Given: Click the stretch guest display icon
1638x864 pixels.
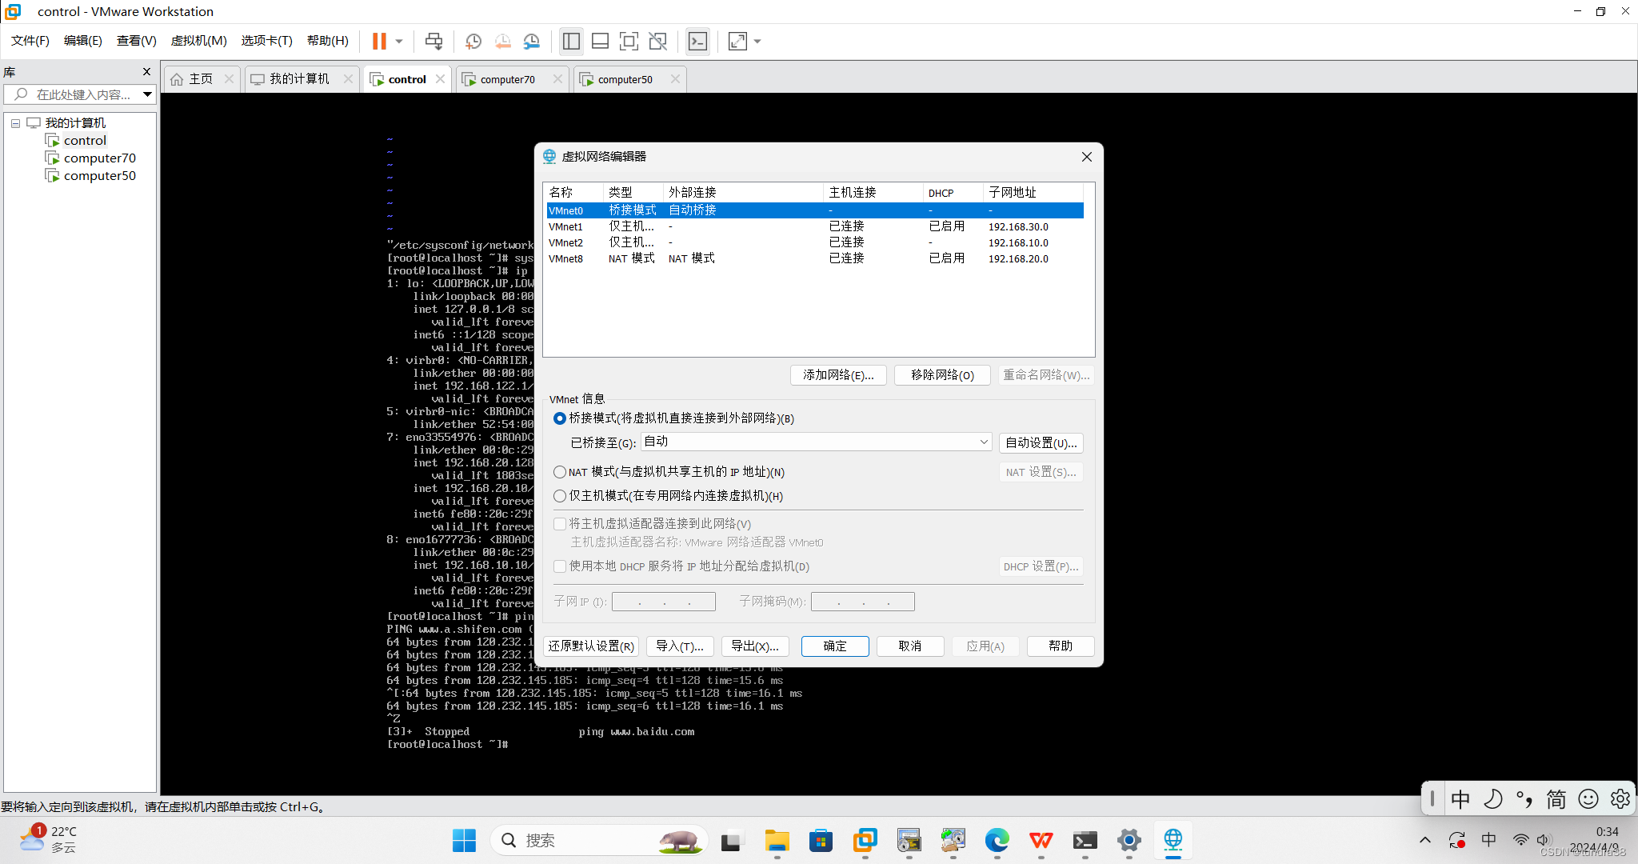Looking at the screenshot, I should (737, 41).
